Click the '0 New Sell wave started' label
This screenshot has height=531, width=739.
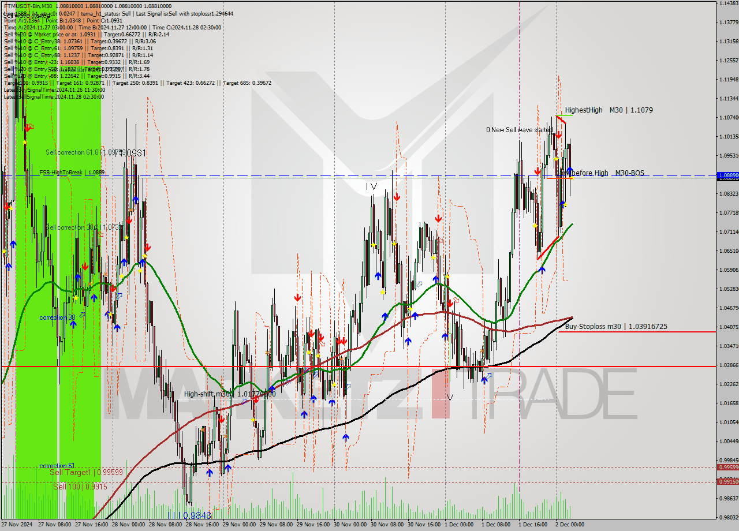(519, 130)
